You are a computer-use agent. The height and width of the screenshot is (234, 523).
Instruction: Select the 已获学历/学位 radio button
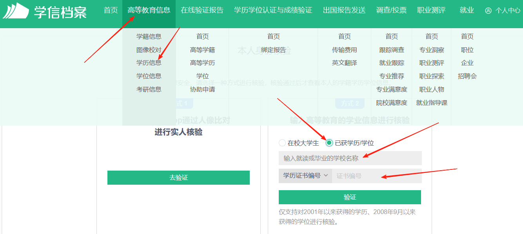point(329,143)
